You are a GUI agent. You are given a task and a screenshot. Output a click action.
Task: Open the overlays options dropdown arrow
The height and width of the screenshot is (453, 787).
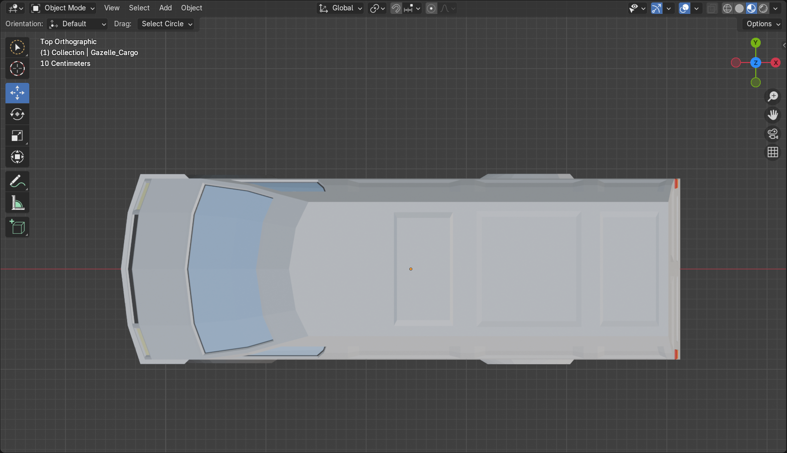click(696, 8)
